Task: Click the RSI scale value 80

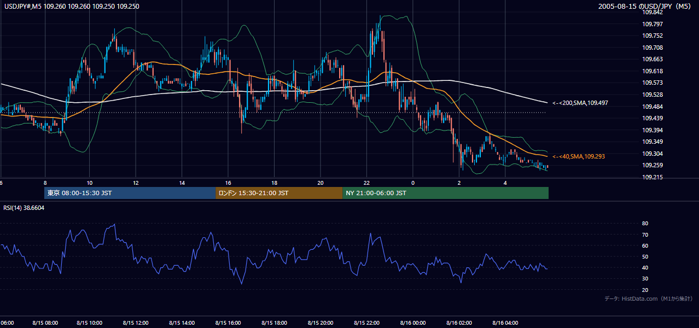Action: tap(645, 224)
